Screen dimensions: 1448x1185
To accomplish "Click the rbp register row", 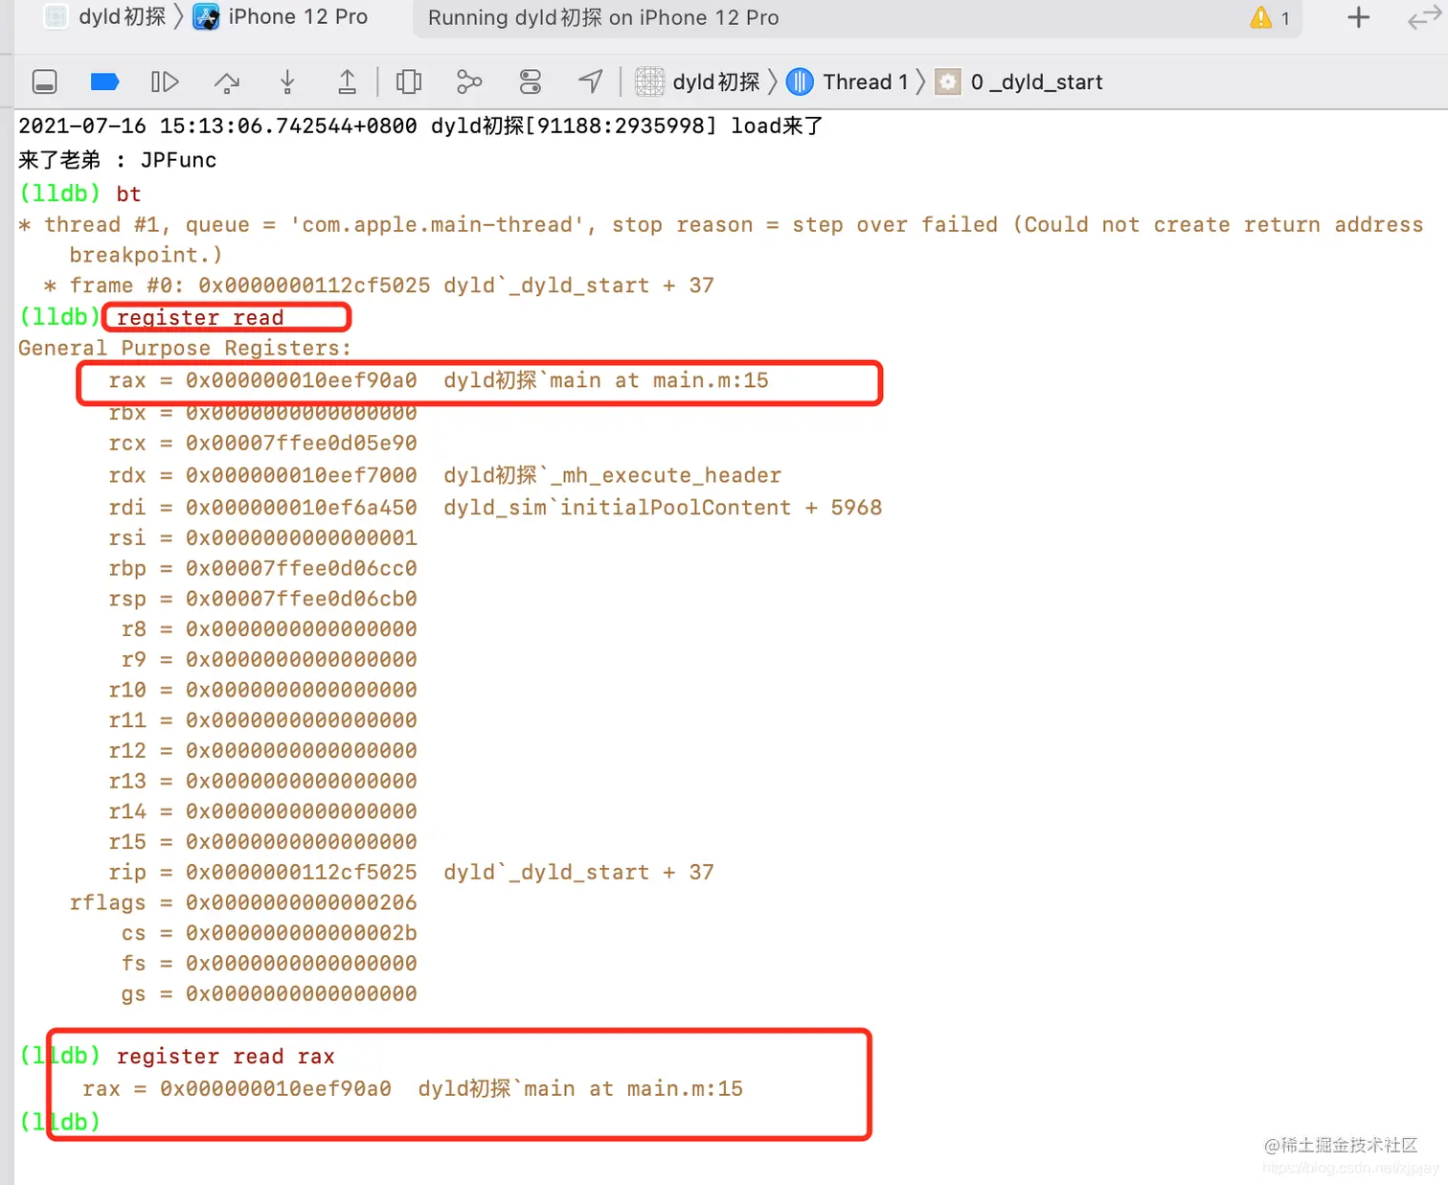I will 262,569.
